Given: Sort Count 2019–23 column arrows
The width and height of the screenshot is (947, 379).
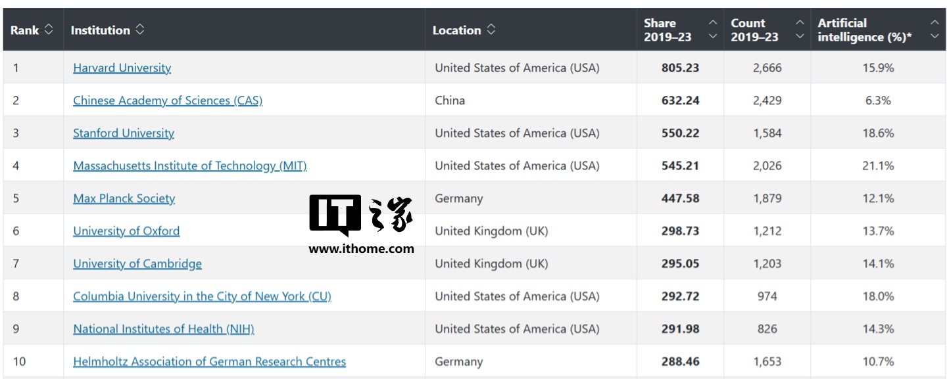Looking at the screenshot, I should pyautogui.click(x=800, y=30).
